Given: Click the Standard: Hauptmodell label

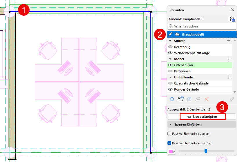Looking at the screenshot, I should pos(185,19).
